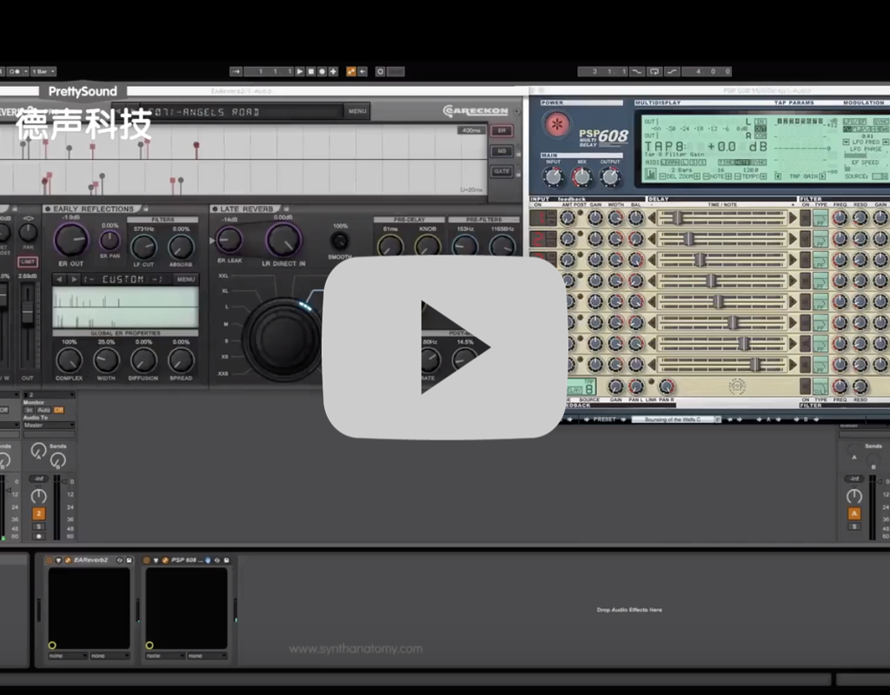Viewport: 890px width, 695px height.
Task: Click the previous preset arrow beside PRESET
Action: 587,420
